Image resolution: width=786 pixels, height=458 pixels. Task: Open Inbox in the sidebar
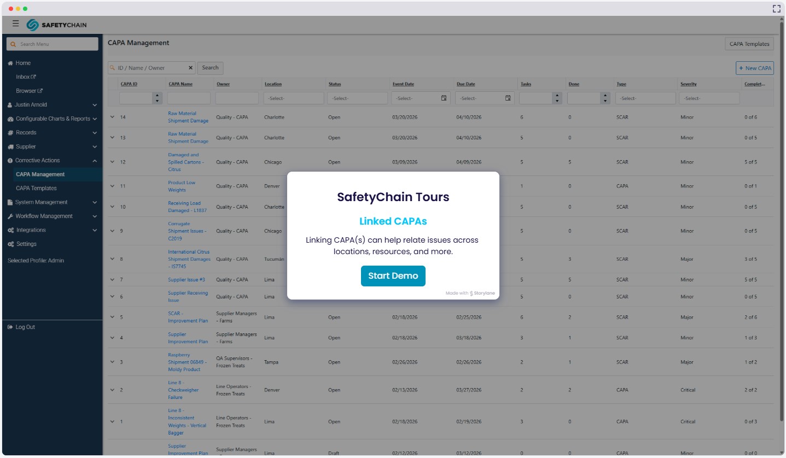[26, 77]
